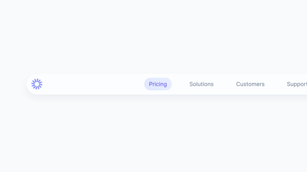This screenshot has width=307, height=172.
Task: Click the highlighted Pricing pill
Action: coord(158,84)
